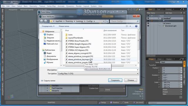Open the Freeze dropdown in properties
Image resolution: width=188 pixels, height=106 pixels.
click(x=172, y=92)
